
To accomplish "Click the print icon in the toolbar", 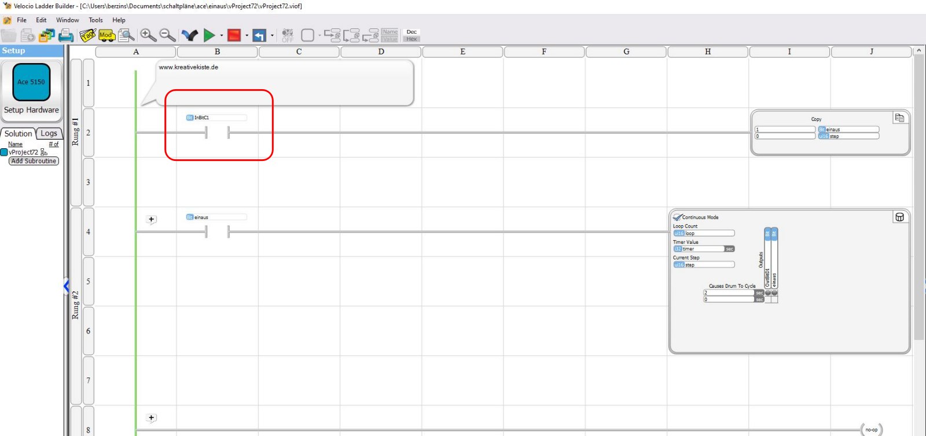I will tap(66, 36).
